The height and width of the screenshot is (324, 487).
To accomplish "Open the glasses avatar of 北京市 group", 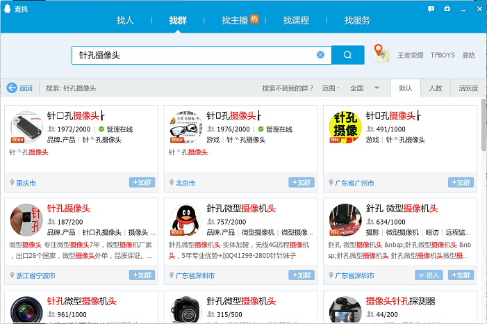I will (185, 127).
